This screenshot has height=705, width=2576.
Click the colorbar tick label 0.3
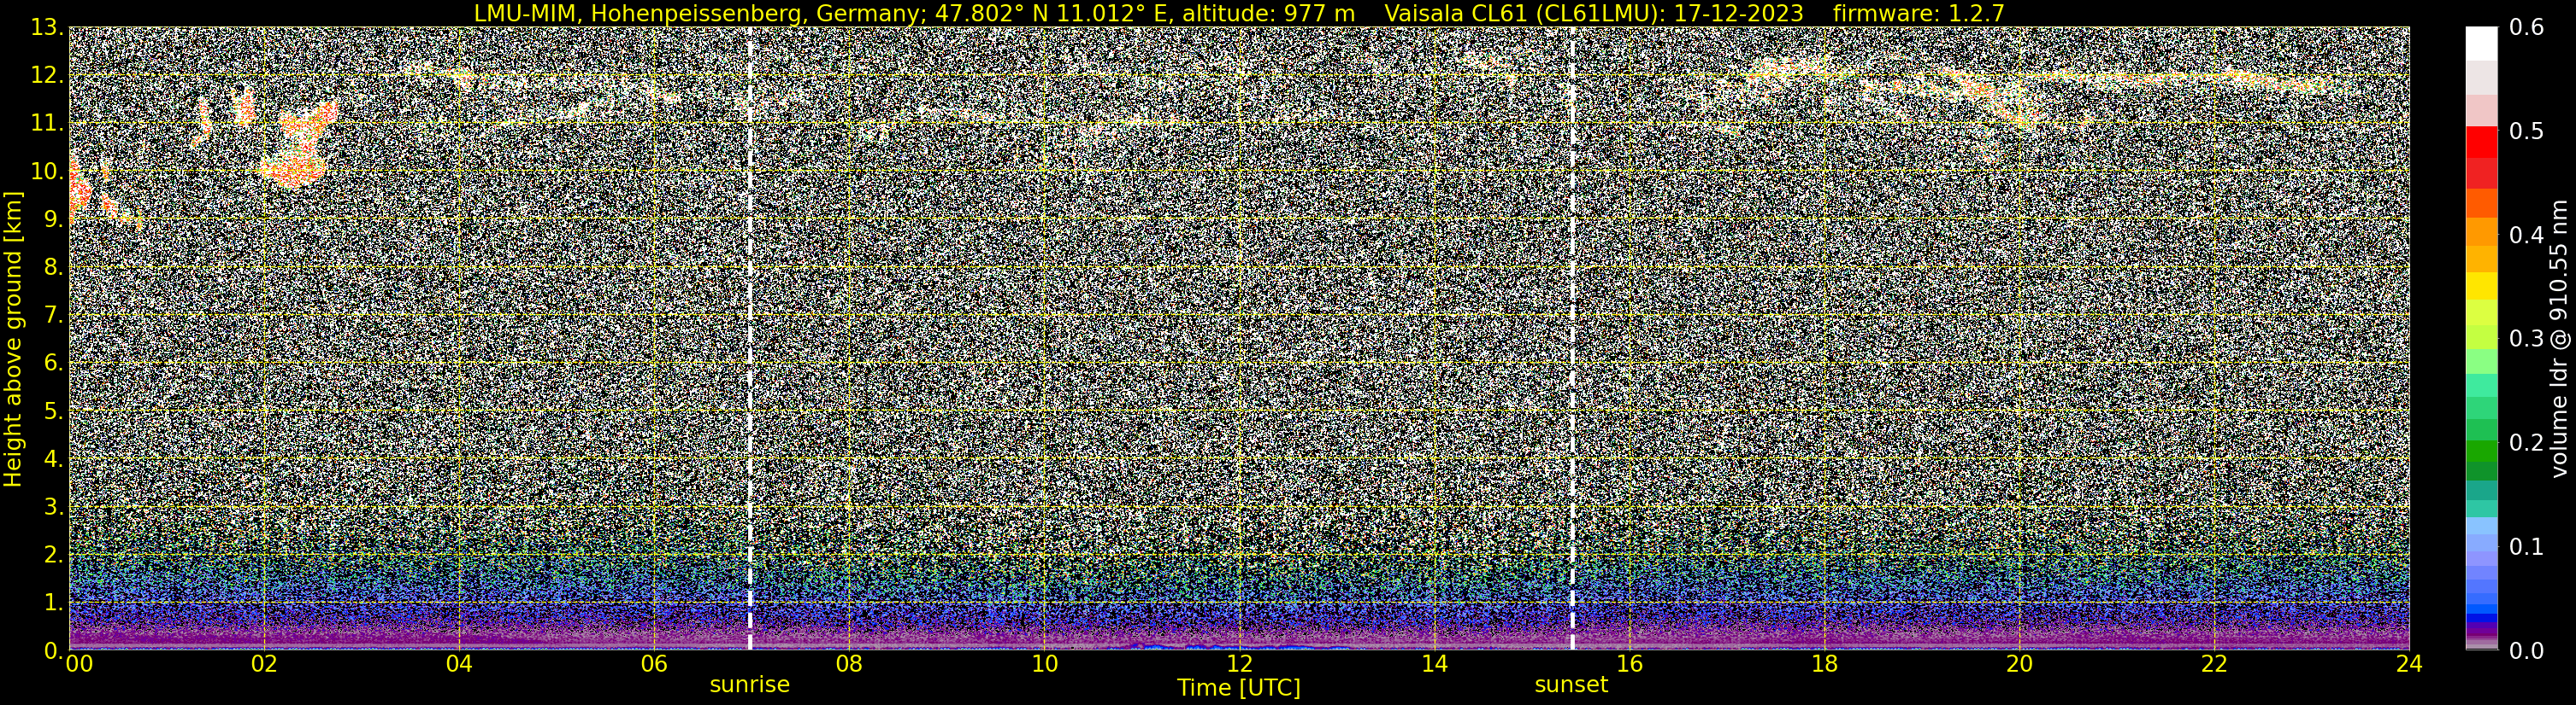[x=2526, y=339]
